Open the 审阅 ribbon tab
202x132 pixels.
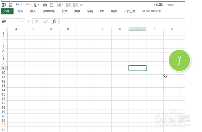click(90, 11)
